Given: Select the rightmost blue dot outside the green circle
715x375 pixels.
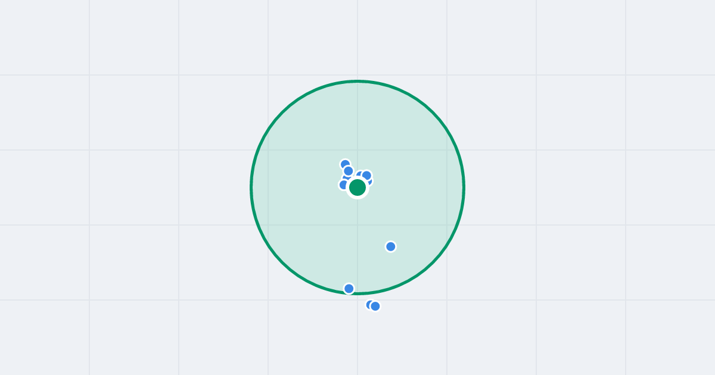Looking at the screenshot, I should click(x=375, y=307).
